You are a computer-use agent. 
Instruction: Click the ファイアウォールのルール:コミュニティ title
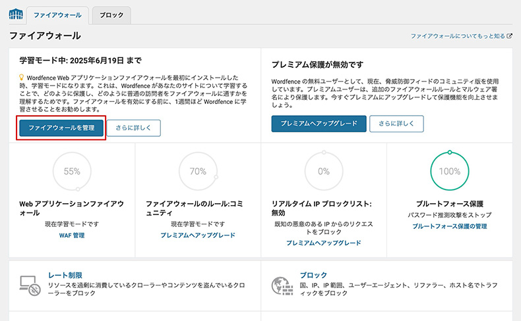click(x=195, y=208)
